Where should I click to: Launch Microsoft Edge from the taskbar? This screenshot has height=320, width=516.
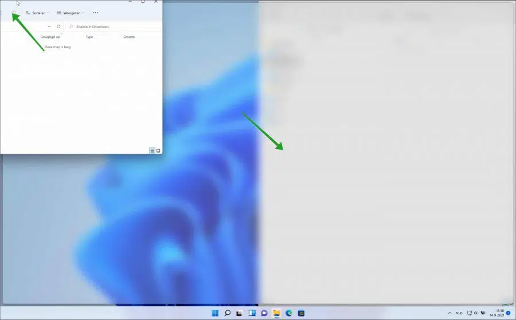[288, 313]
